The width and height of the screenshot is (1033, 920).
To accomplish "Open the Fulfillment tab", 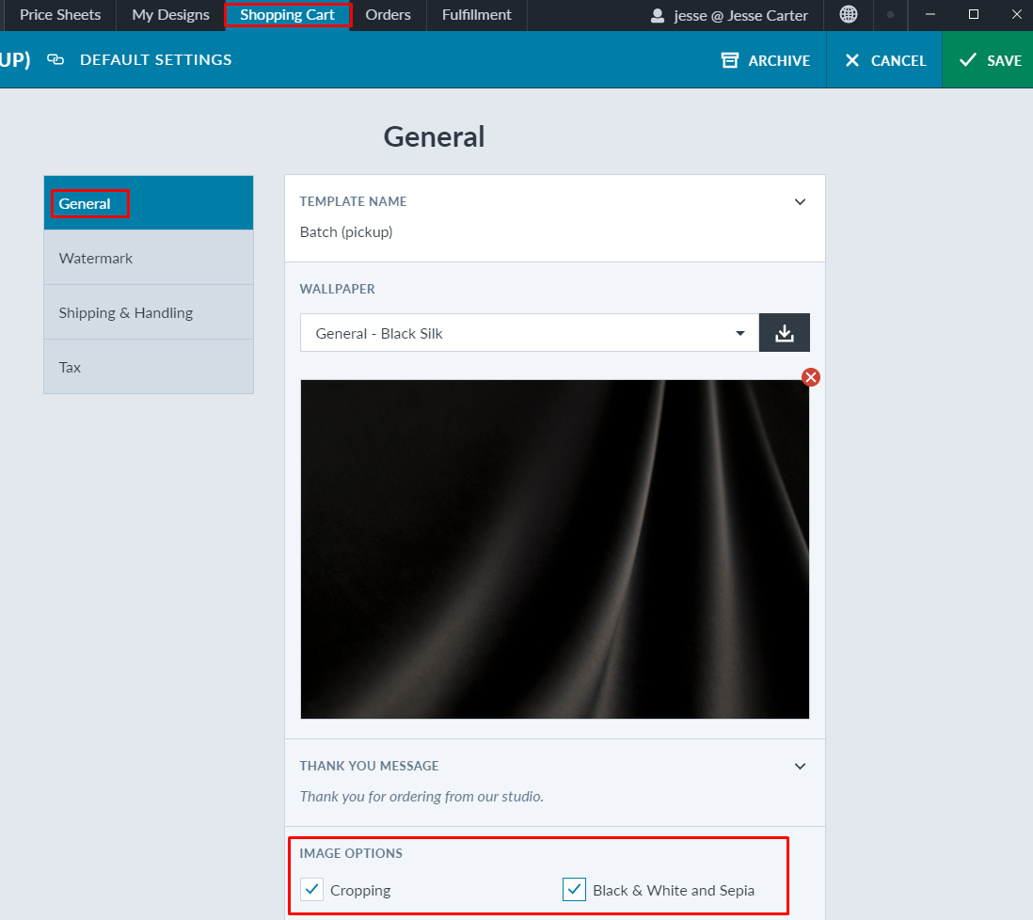I will tap(476, 15).
